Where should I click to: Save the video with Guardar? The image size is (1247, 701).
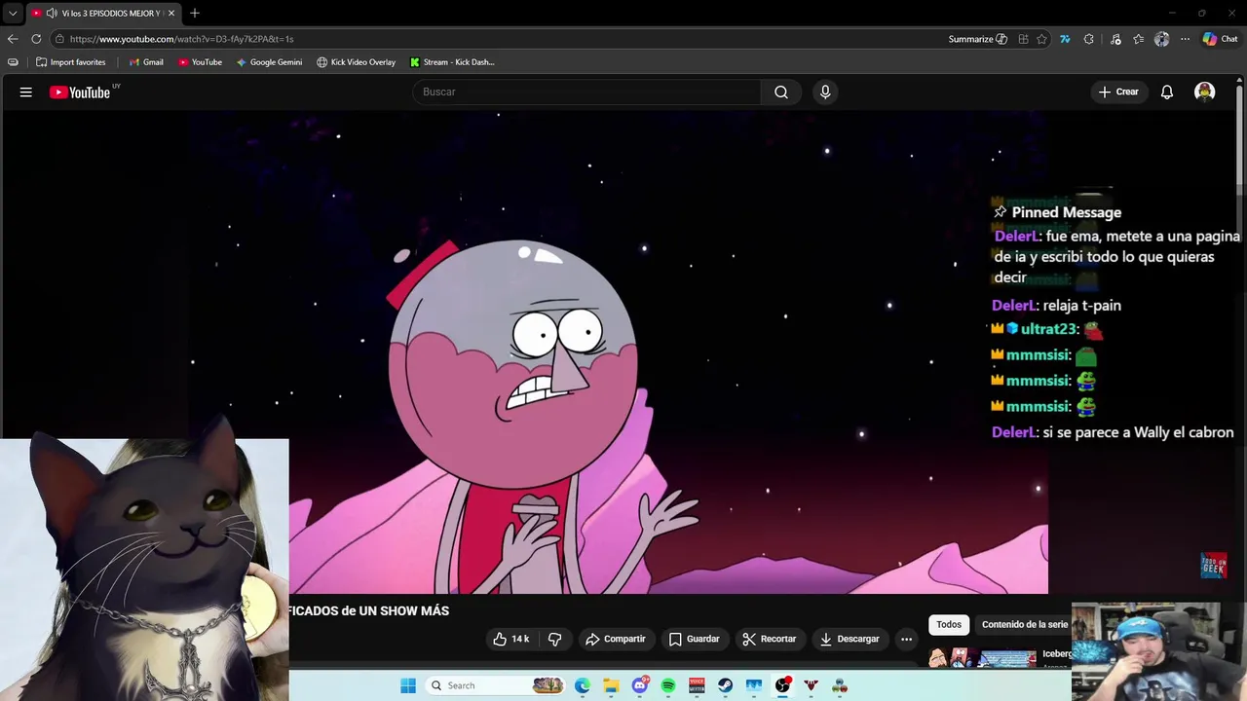coord(694,639)
